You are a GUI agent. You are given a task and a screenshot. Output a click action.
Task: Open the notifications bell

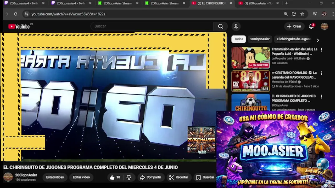(x=311, y=26)
